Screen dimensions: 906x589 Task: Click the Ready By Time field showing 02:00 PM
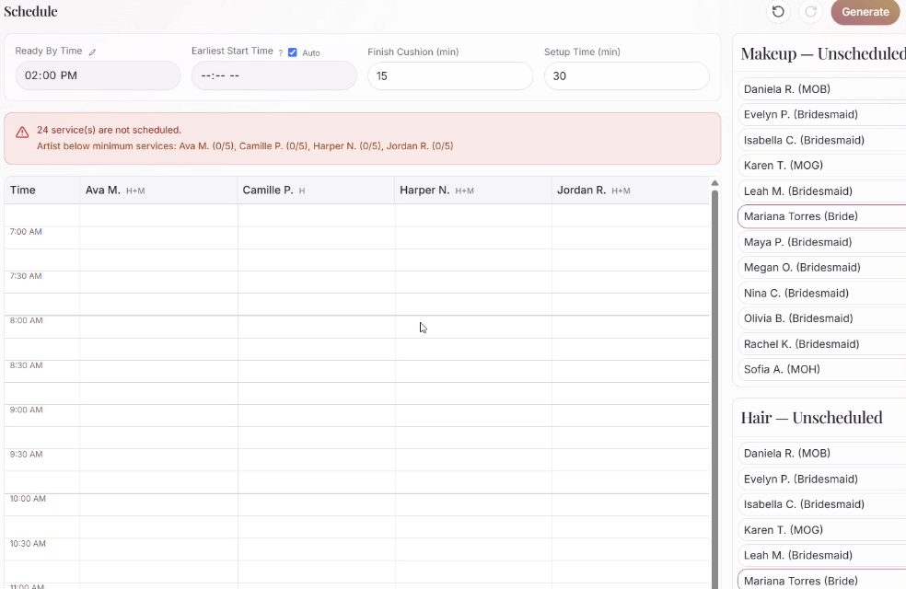pyautogui.click(x=97, y=75)
